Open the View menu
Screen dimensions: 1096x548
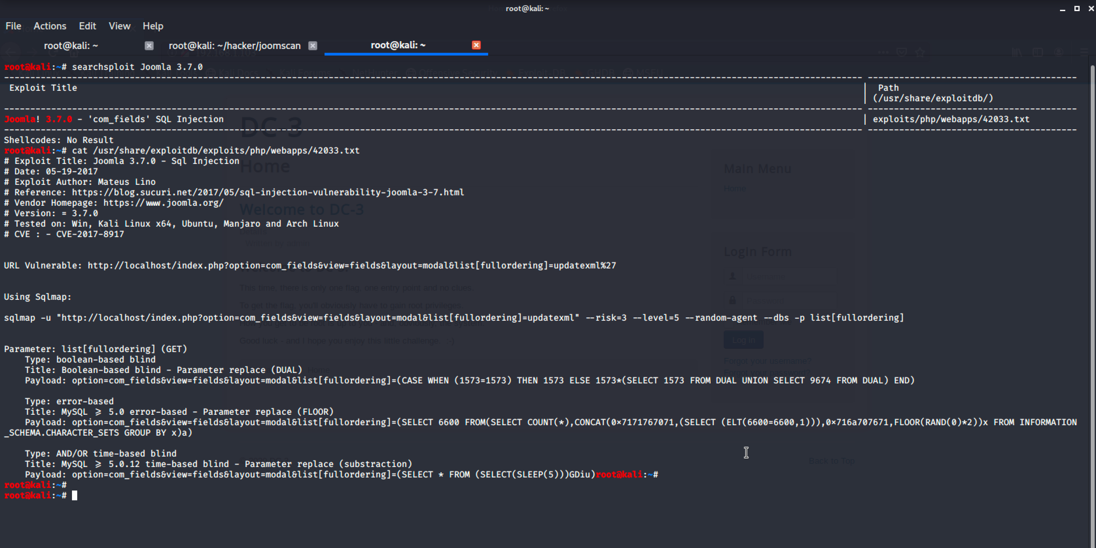[x=119, y=26]
